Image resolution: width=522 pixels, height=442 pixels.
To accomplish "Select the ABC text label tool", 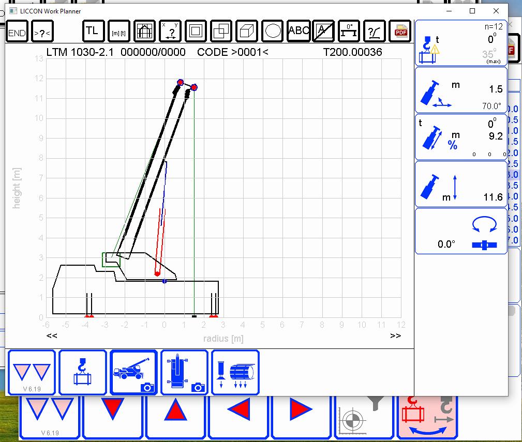I will coord(299,31).
